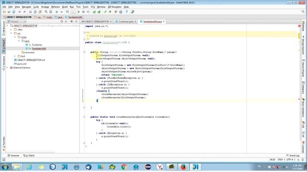Collapse the OBJECT-SERIALIZATOR root node
The height and width of the screenshot is (172, 307).
click(8, 26)
